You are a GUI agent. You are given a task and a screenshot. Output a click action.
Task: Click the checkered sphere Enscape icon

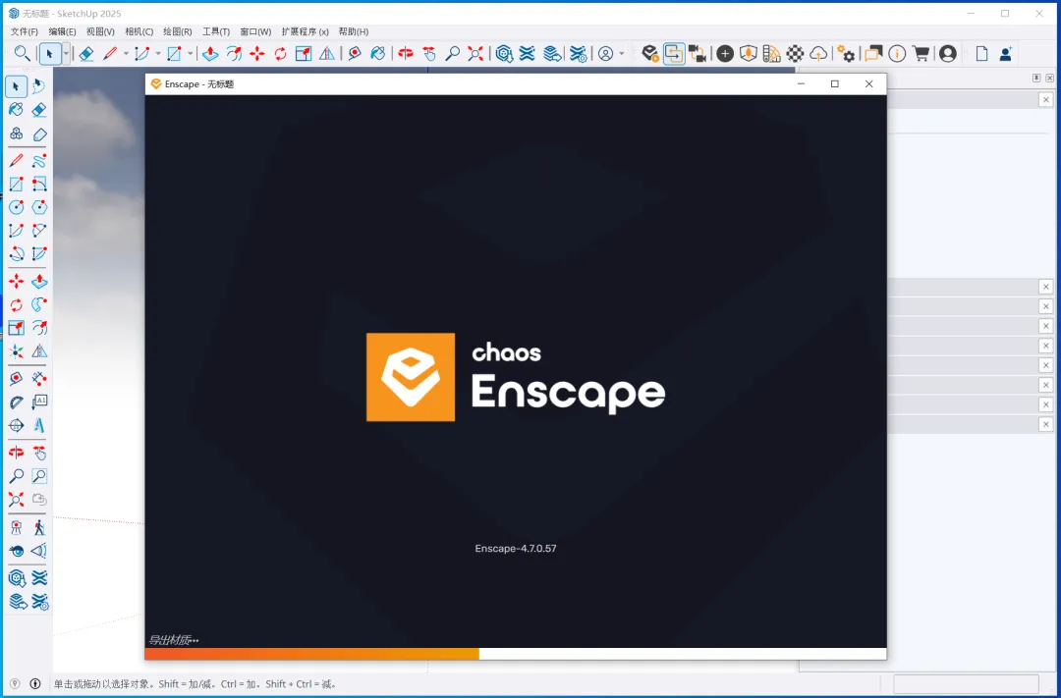(x=795, y=53)
